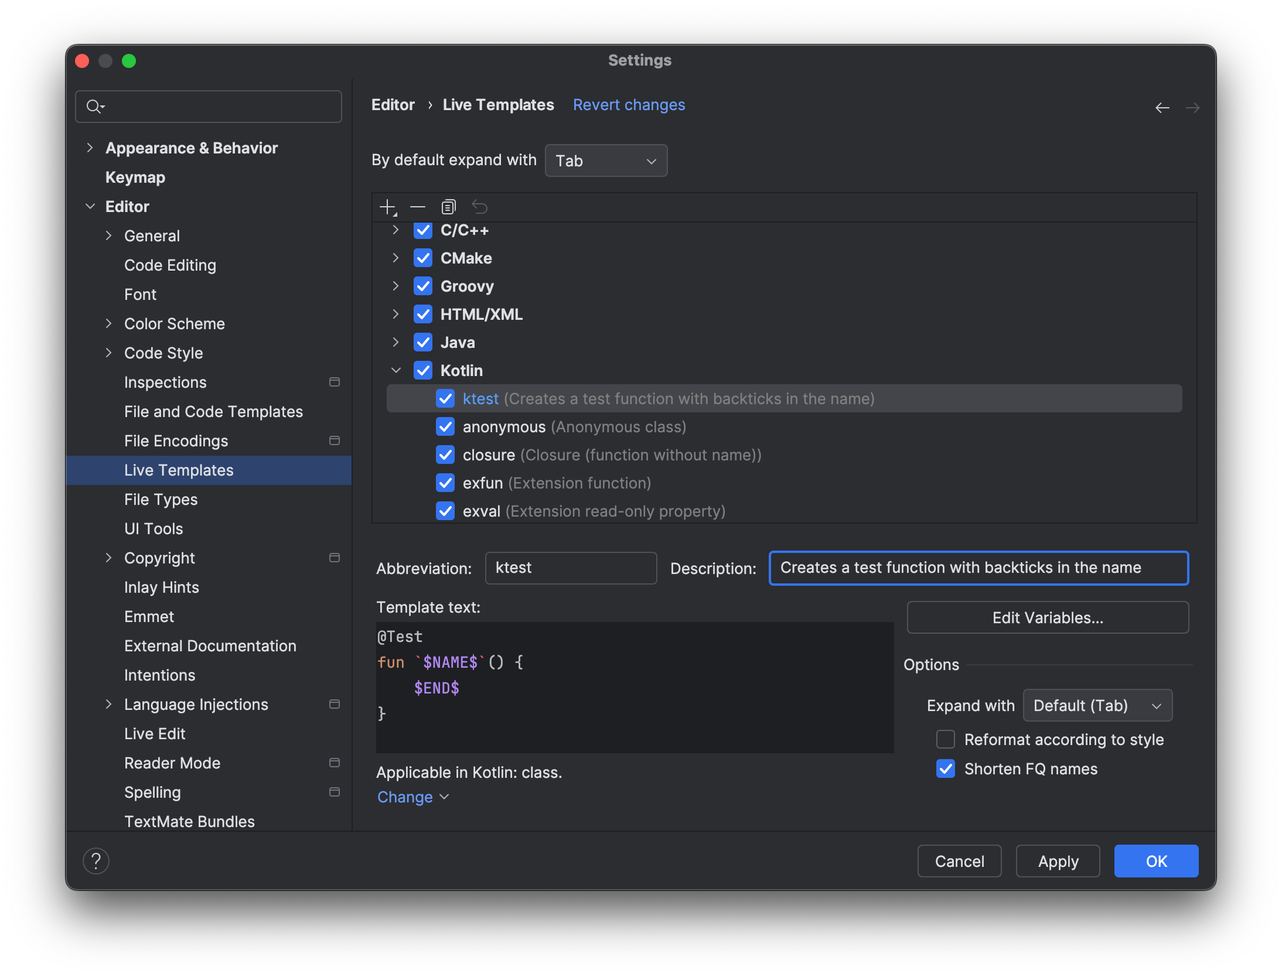
Task: Expand the Groovy template group
Action: point(395,286)
